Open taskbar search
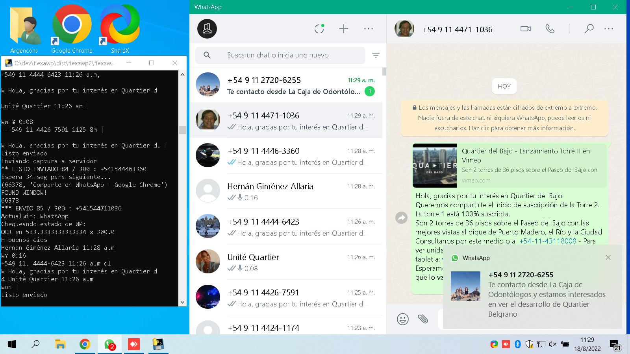Screen dimensions: 630x354 [35, 345]
